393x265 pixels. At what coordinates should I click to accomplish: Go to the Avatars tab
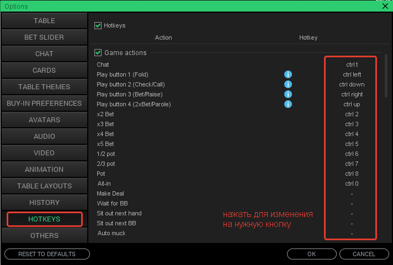[x=44, y=120]
